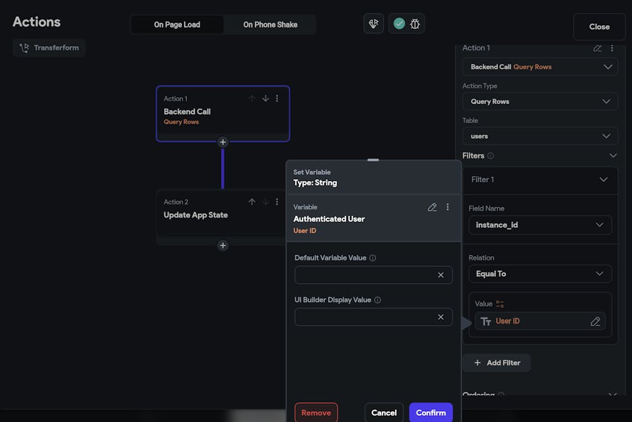The image size is (632, 422).
Task: Edit the Authenticated User variable with pencil icon
Action: click(x=432, y=207)
